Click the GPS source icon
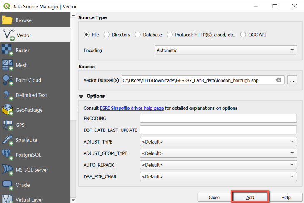 [7, 125]
